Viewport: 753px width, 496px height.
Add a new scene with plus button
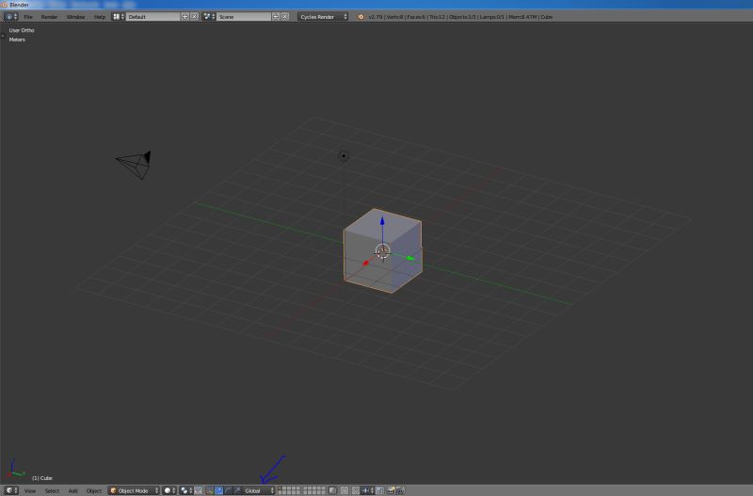[276, 17]
